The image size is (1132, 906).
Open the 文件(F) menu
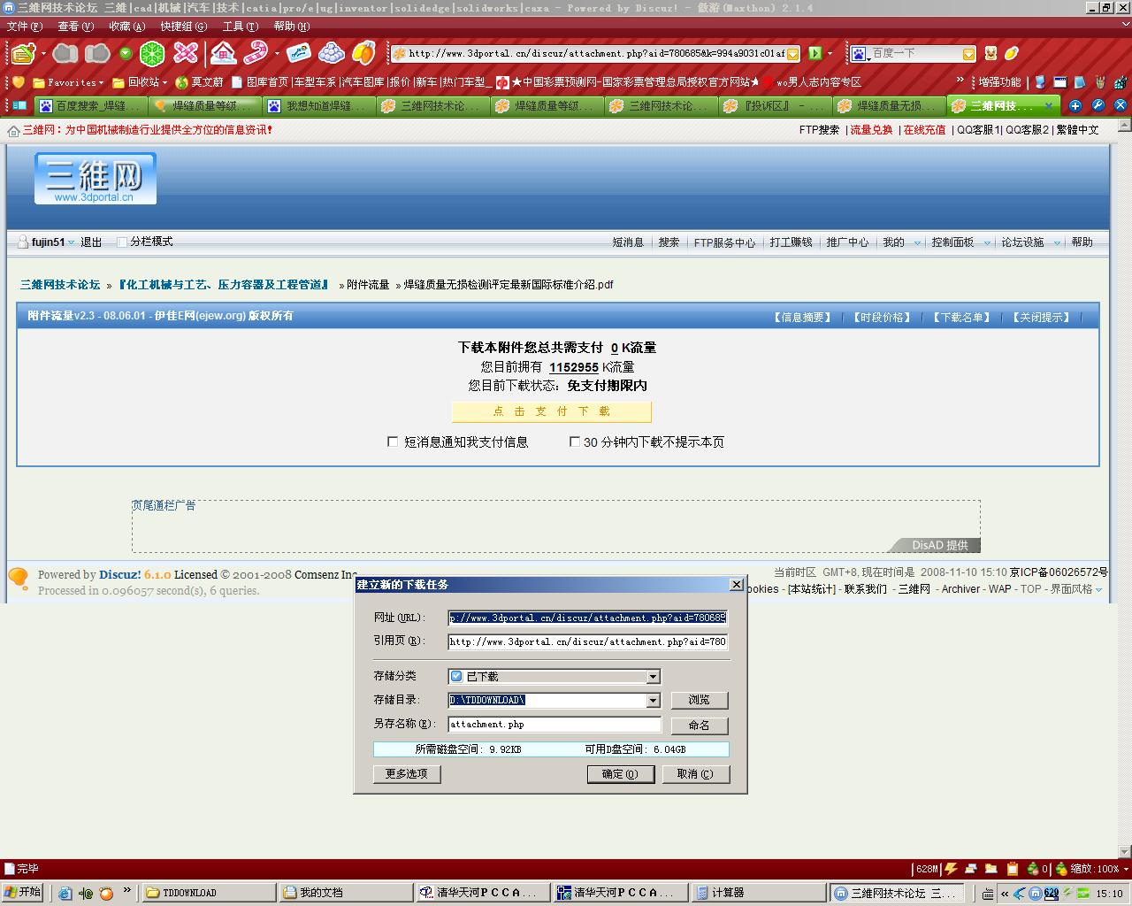24,27
